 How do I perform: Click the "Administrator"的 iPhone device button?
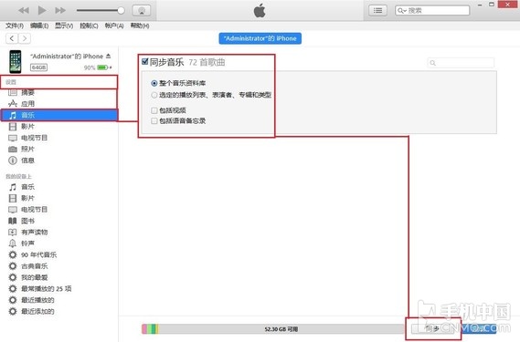260,38
